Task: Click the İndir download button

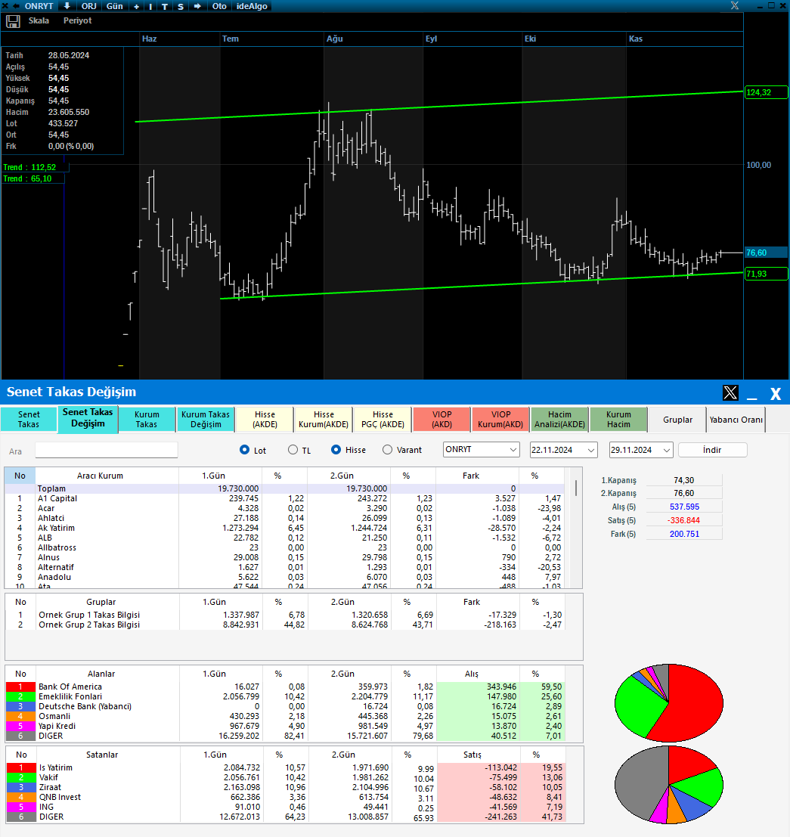Action: 712,450
